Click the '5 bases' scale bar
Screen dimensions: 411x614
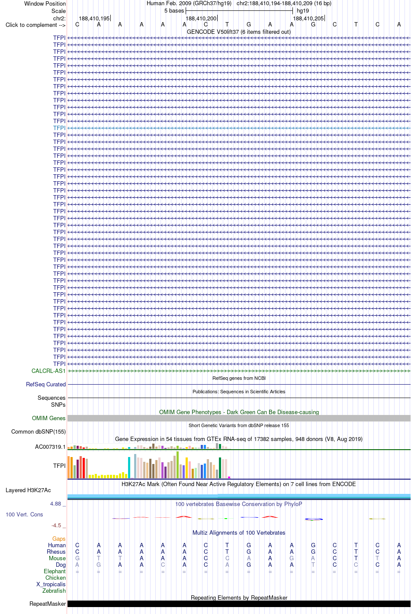click(x=239, y=11)
